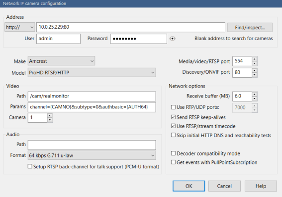Increase the Discovery/ONVIF port value

254,70
